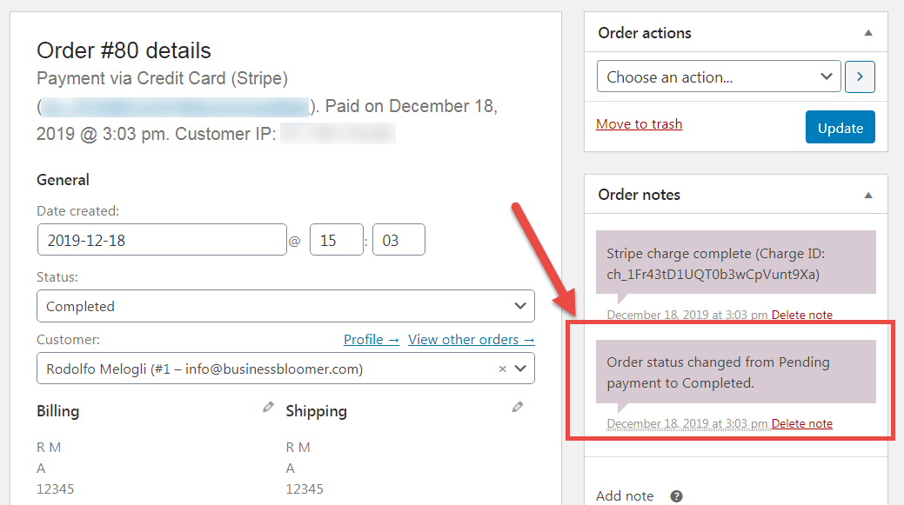Click the hour input field
The image size is (904, 505).
(337, 240)
